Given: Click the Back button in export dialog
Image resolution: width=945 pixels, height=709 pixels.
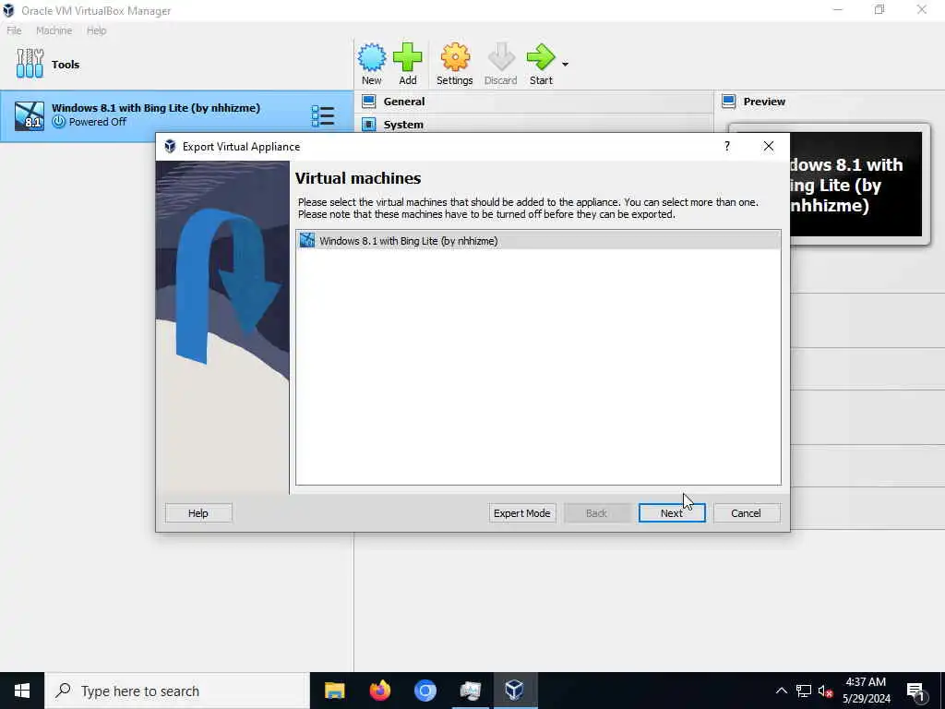Looking at the screenshot, I should (596, 513).
